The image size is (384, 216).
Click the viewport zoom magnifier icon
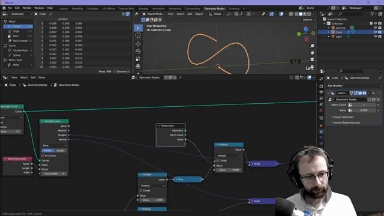[x=312, y=46]
